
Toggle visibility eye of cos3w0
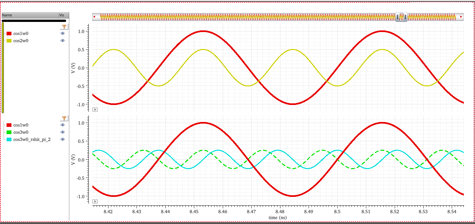63,132
